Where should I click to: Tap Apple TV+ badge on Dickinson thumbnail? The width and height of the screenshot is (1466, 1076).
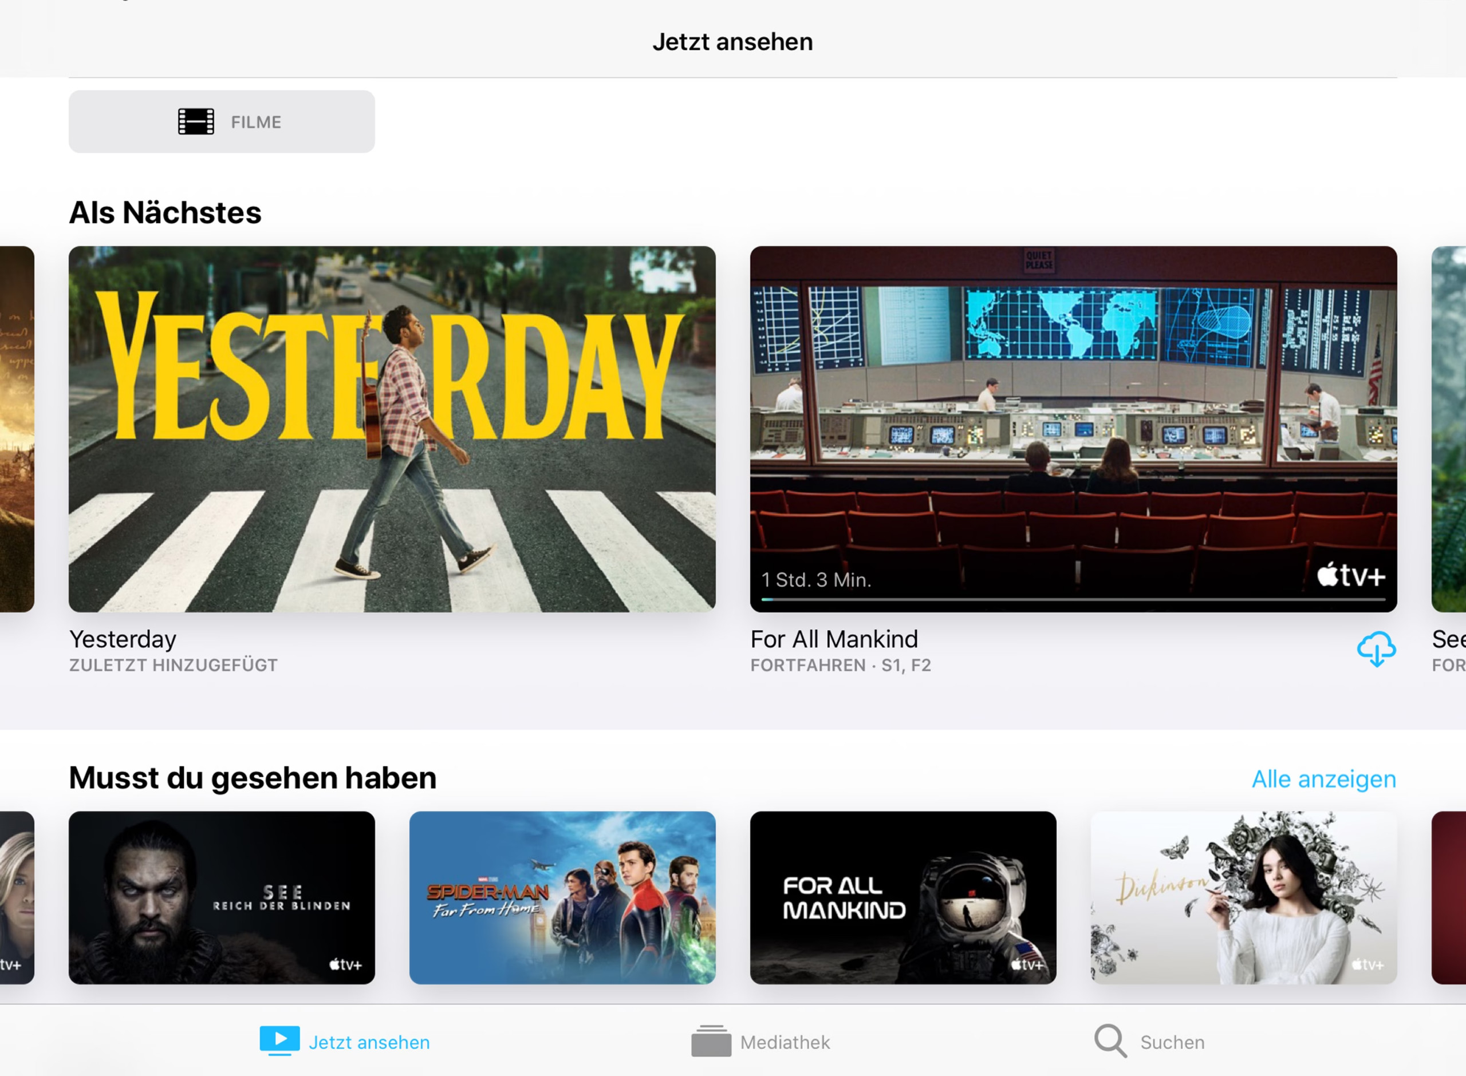1367,964
